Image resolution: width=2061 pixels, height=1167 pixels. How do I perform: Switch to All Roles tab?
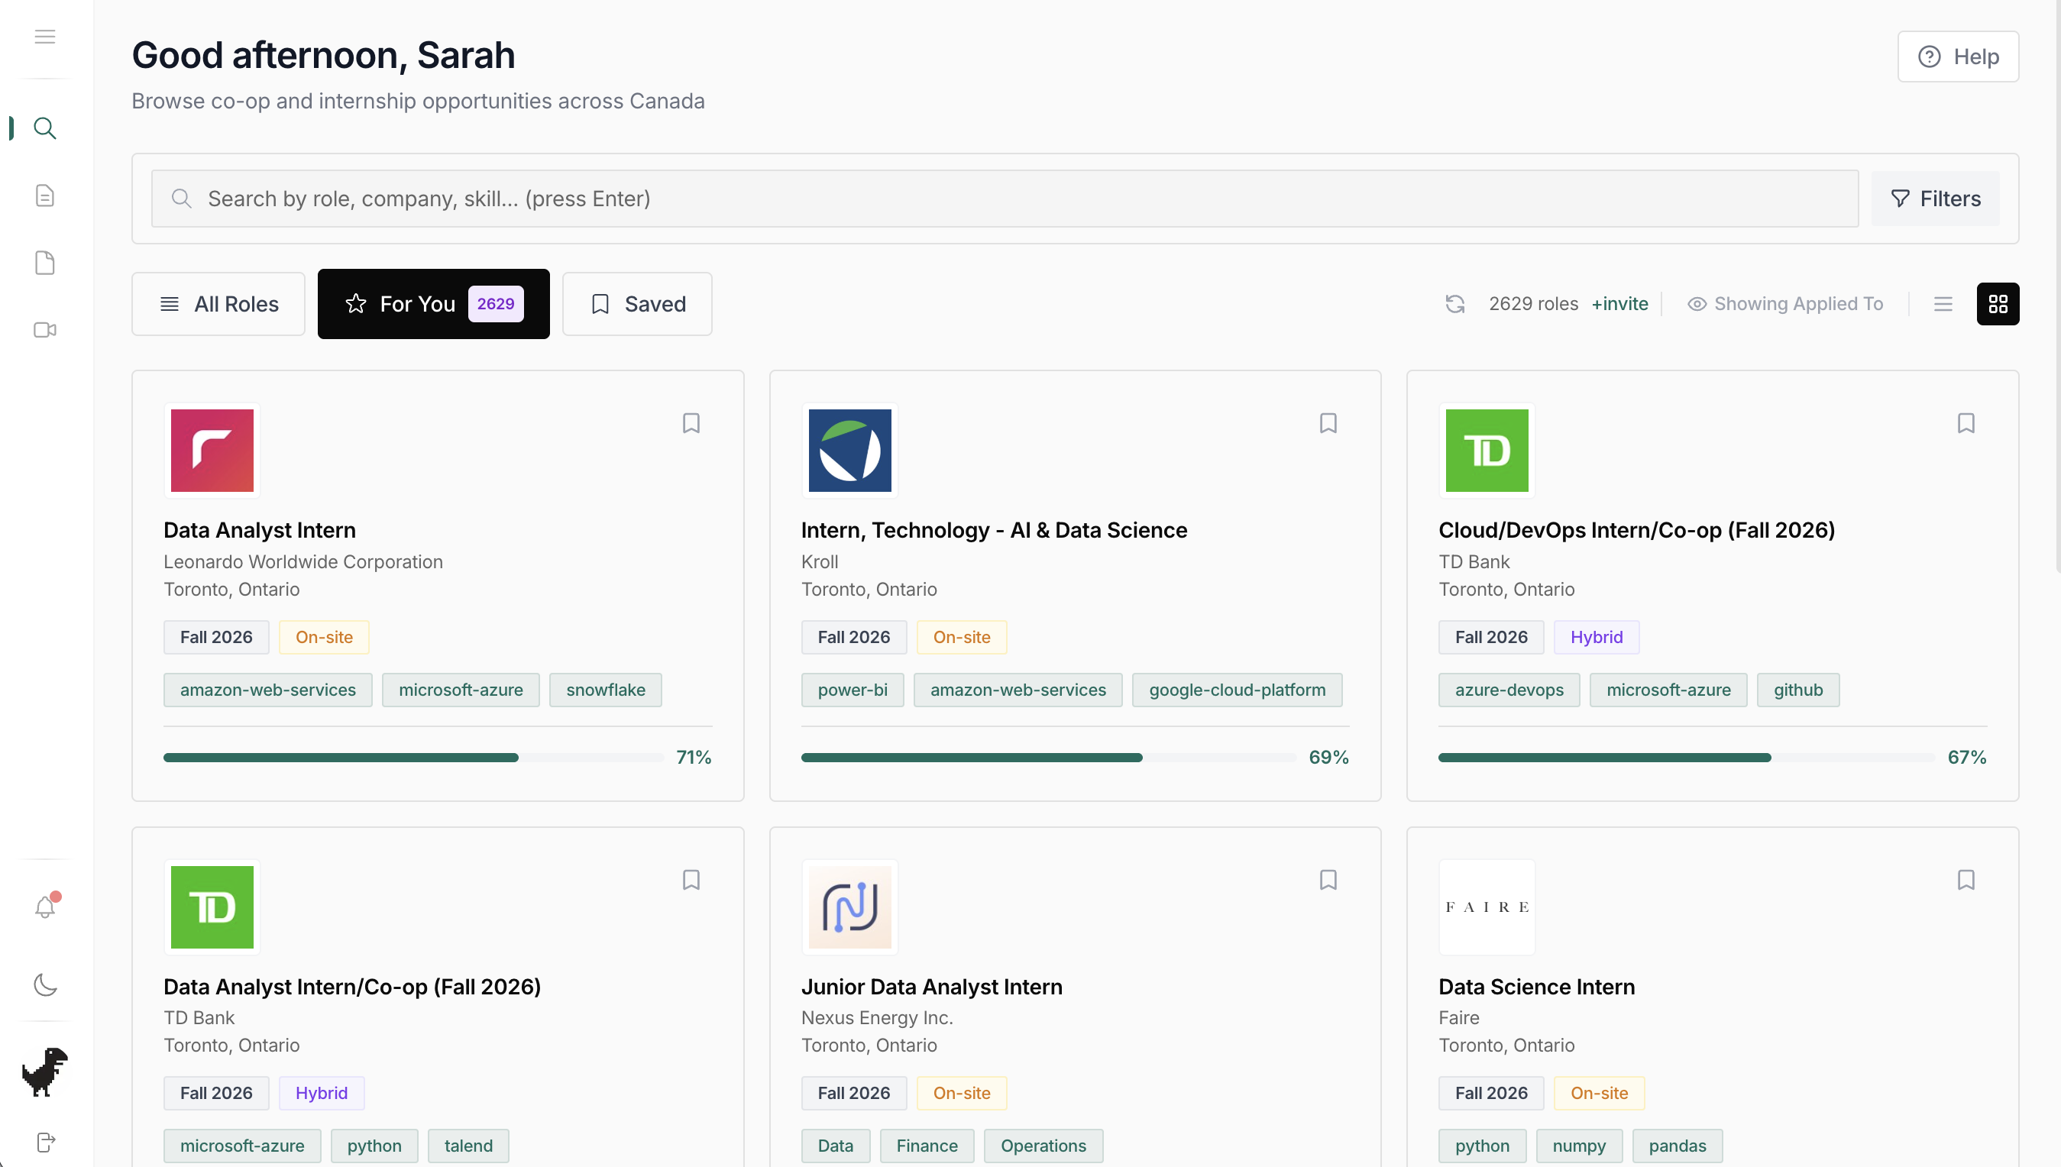[218, 304]
